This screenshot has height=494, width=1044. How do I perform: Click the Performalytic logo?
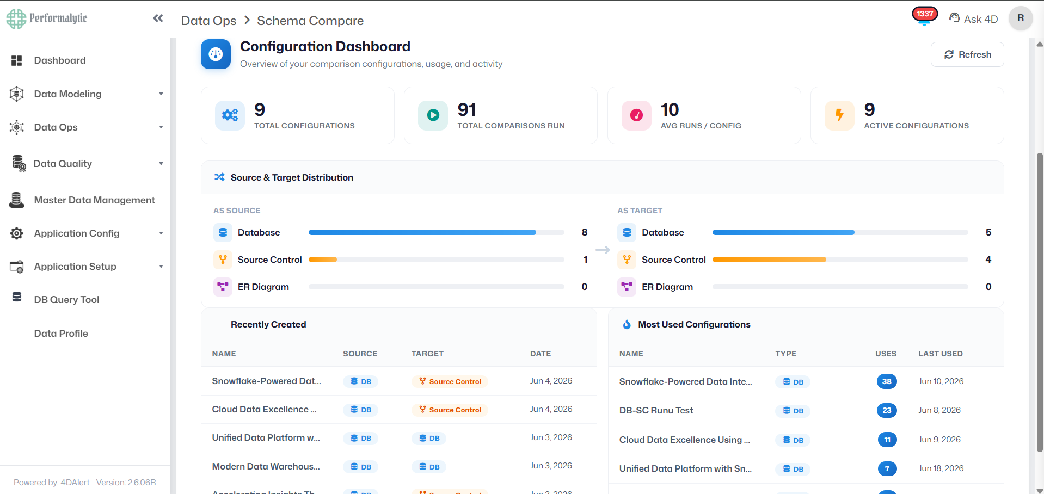(x=47, y=18)
